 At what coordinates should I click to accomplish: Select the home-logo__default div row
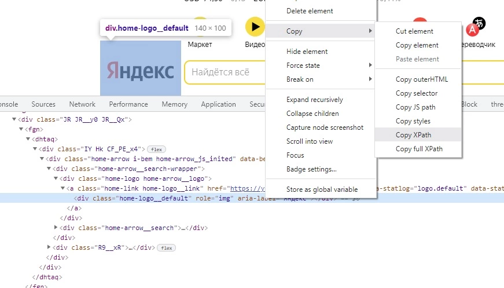(252, 198)
